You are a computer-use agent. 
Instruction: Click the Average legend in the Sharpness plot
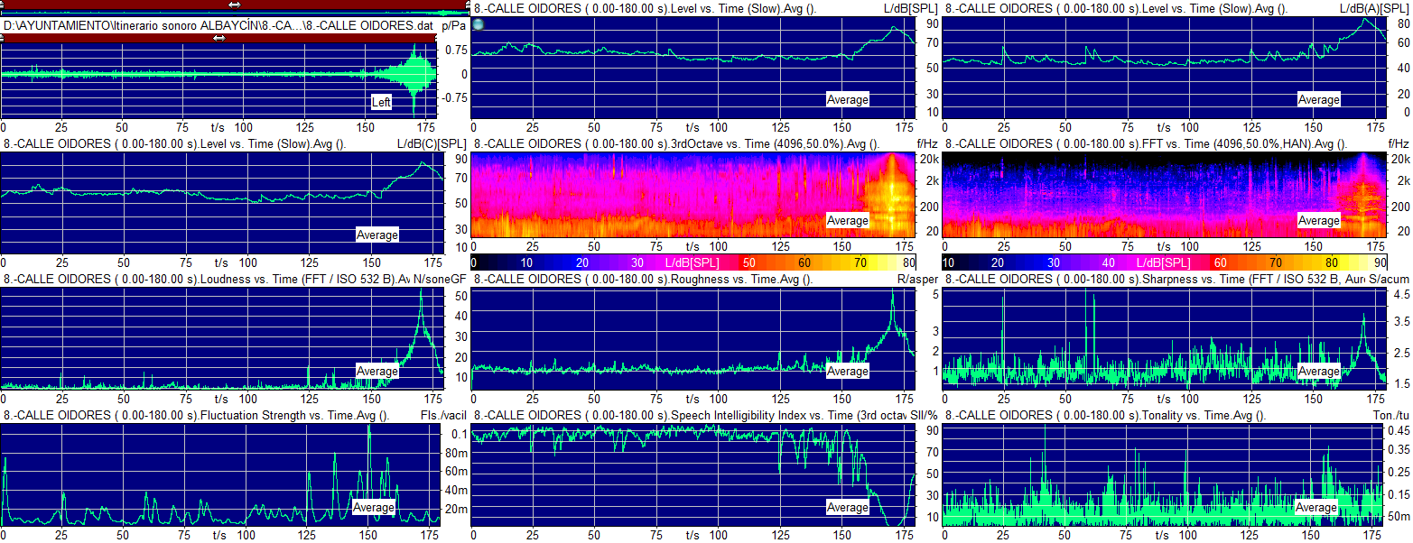pos(1319,371)
